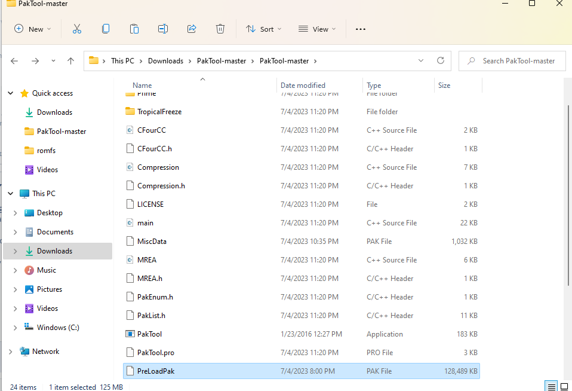Click the main C++ source file icon
Image resolution: width=572 pixels, height=391 pixels.
point(130,222)
